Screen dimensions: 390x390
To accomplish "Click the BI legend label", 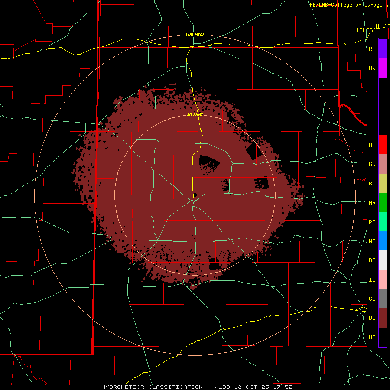I will [x=372, y=318].
